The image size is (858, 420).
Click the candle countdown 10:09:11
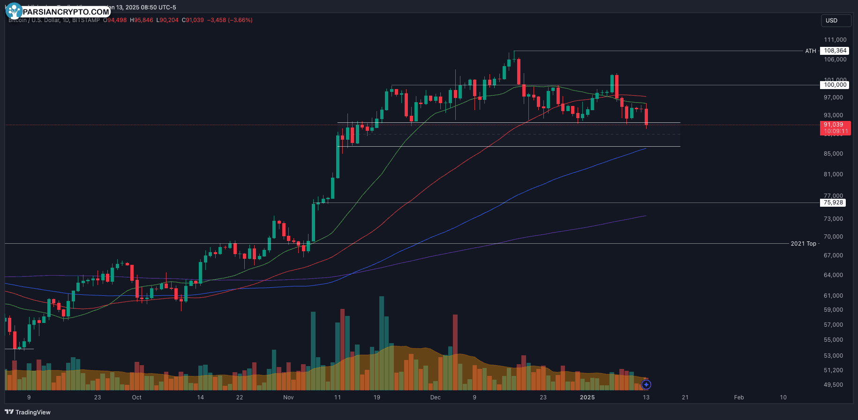click(x=835, y=131)
